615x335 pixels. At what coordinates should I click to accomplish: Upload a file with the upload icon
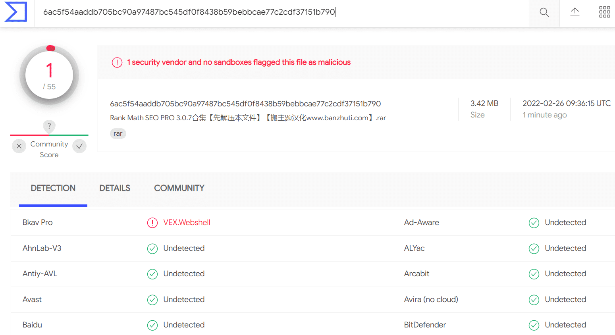click(x=575, y=12)
